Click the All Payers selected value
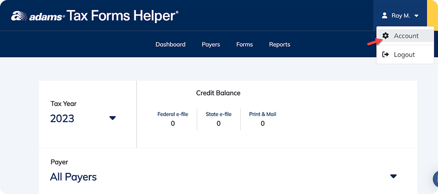Viewport: 438px width, 194px height. [73, 177]
